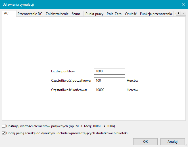This screenshot has width=188, height=147.
Task: Click the Częstotliwość końcowa field
Action: coord(109,90)
